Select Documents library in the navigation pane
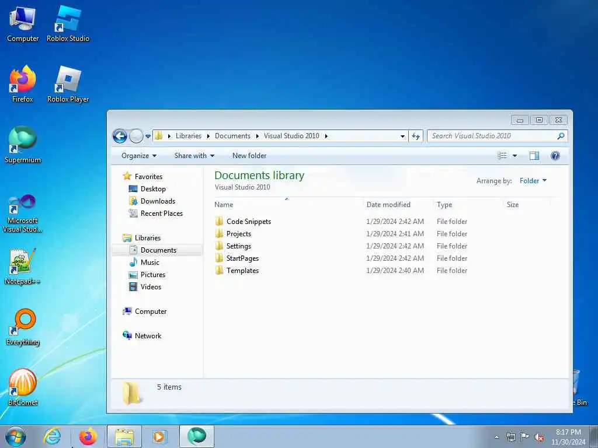The height and width of the screenshot is (448, 598). (157, 250)
